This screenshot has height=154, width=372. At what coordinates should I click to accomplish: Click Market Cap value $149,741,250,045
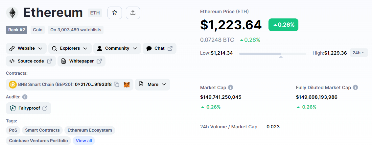tap(221, 97)
